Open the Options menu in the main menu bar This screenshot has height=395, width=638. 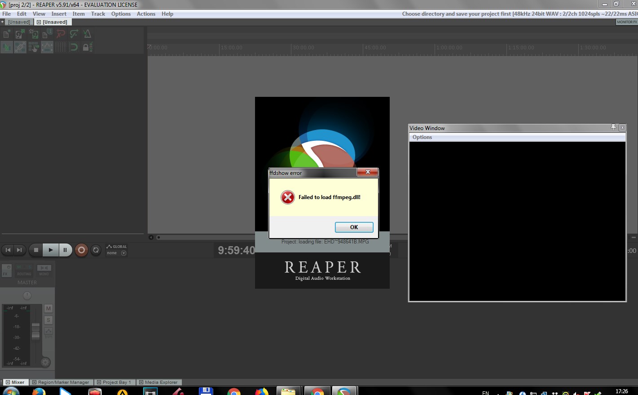click(x=121, y=14)
